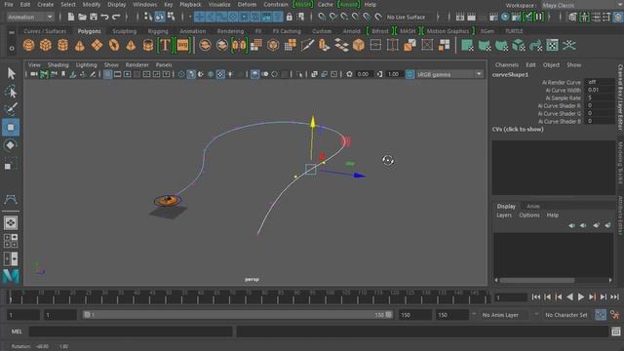Image resolution: width=624 pixels, height=351 pixels.
Task: Switch to four-view pane layout
Action: tap(11, 241)
